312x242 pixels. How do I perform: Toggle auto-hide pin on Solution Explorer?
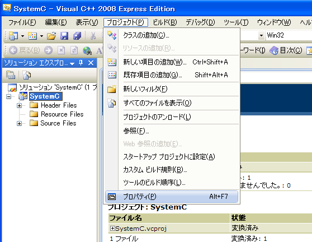coord(81,63)
